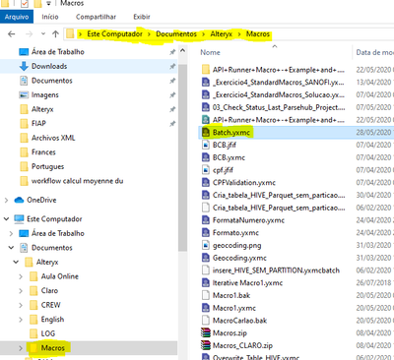This screenshot has height=360, width=394.
Task: Click 'Macros' breadcrumb in address bar
Action: tap(258, 34)
